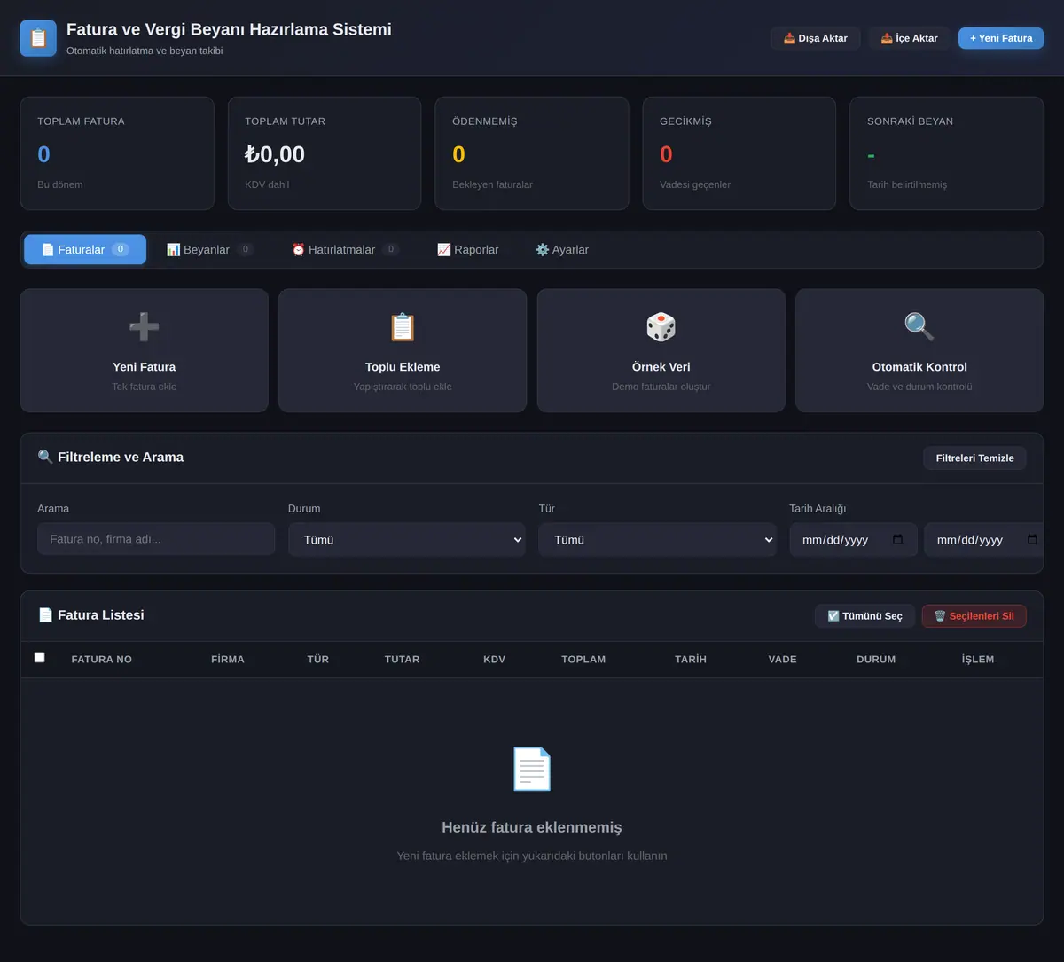
Task: Click the Tümünü Seç button
Action: pos(864,616)
